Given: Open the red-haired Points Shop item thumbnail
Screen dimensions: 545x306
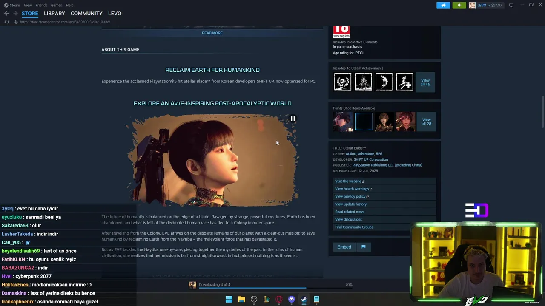Looking at the screenshot, I should 405,122.
